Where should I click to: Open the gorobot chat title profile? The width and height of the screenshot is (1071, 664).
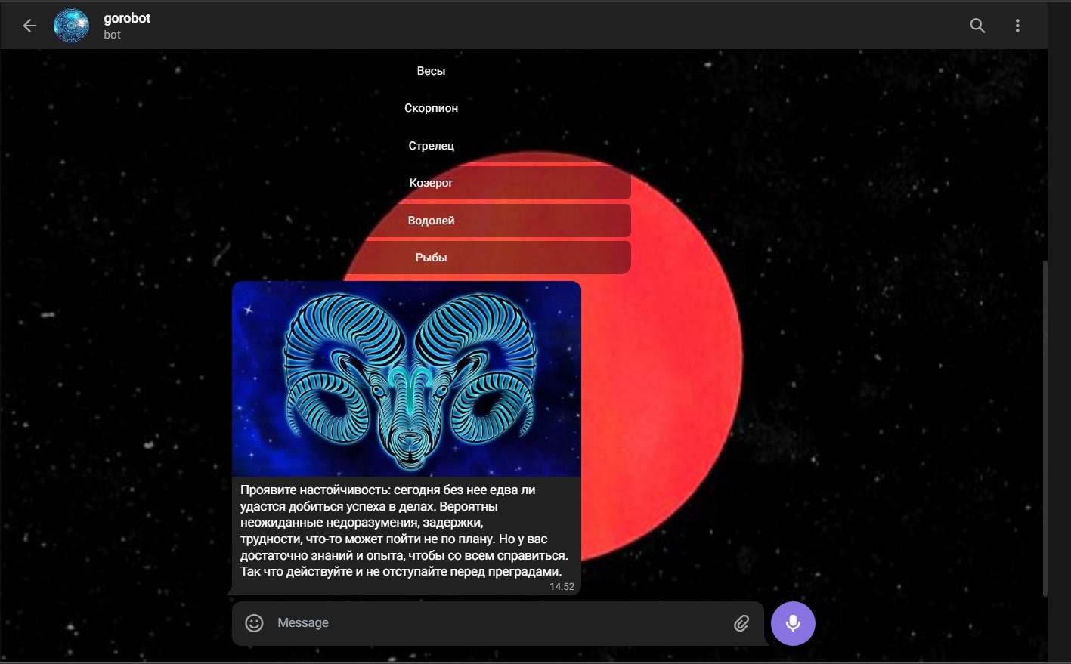coord(127,18)
